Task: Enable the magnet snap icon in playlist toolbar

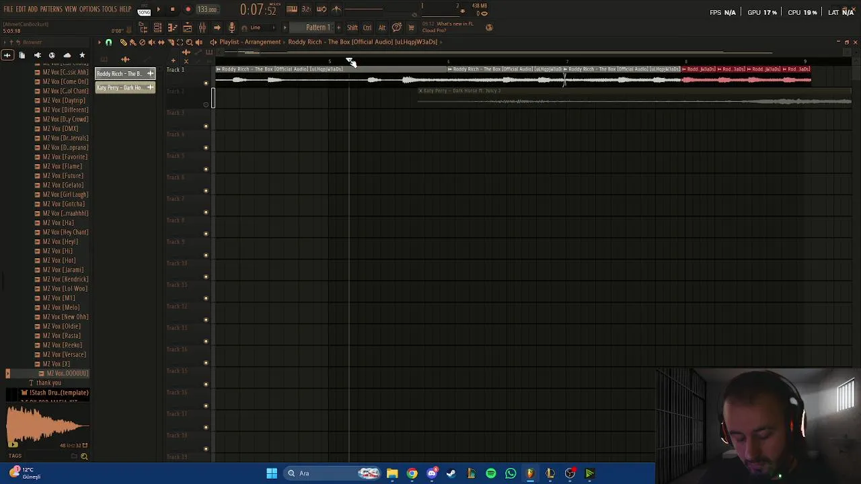Action: coord(108,42)
